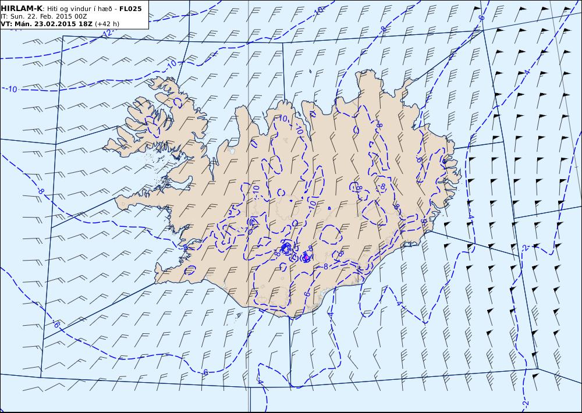This screenshot has height=413, width=582.
Task: Click the HIRLAM-K model name in title box
Action: (22, 9)
